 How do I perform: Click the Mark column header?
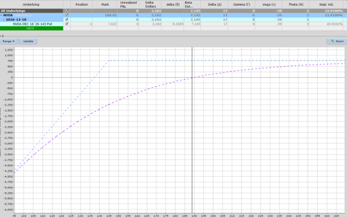pos(105,5)
